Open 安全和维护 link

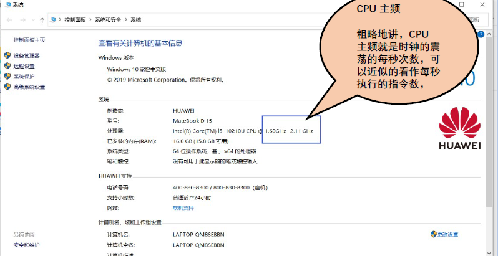[x=27, y=245]
